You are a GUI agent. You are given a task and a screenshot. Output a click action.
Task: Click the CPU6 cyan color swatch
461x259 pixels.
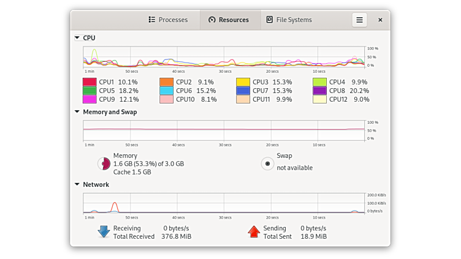click(166, 91)
